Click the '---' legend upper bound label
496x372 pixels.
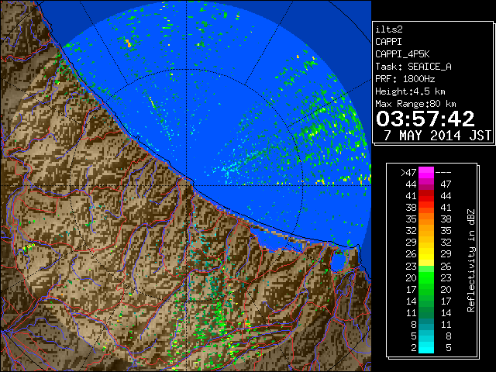point(443,173)
